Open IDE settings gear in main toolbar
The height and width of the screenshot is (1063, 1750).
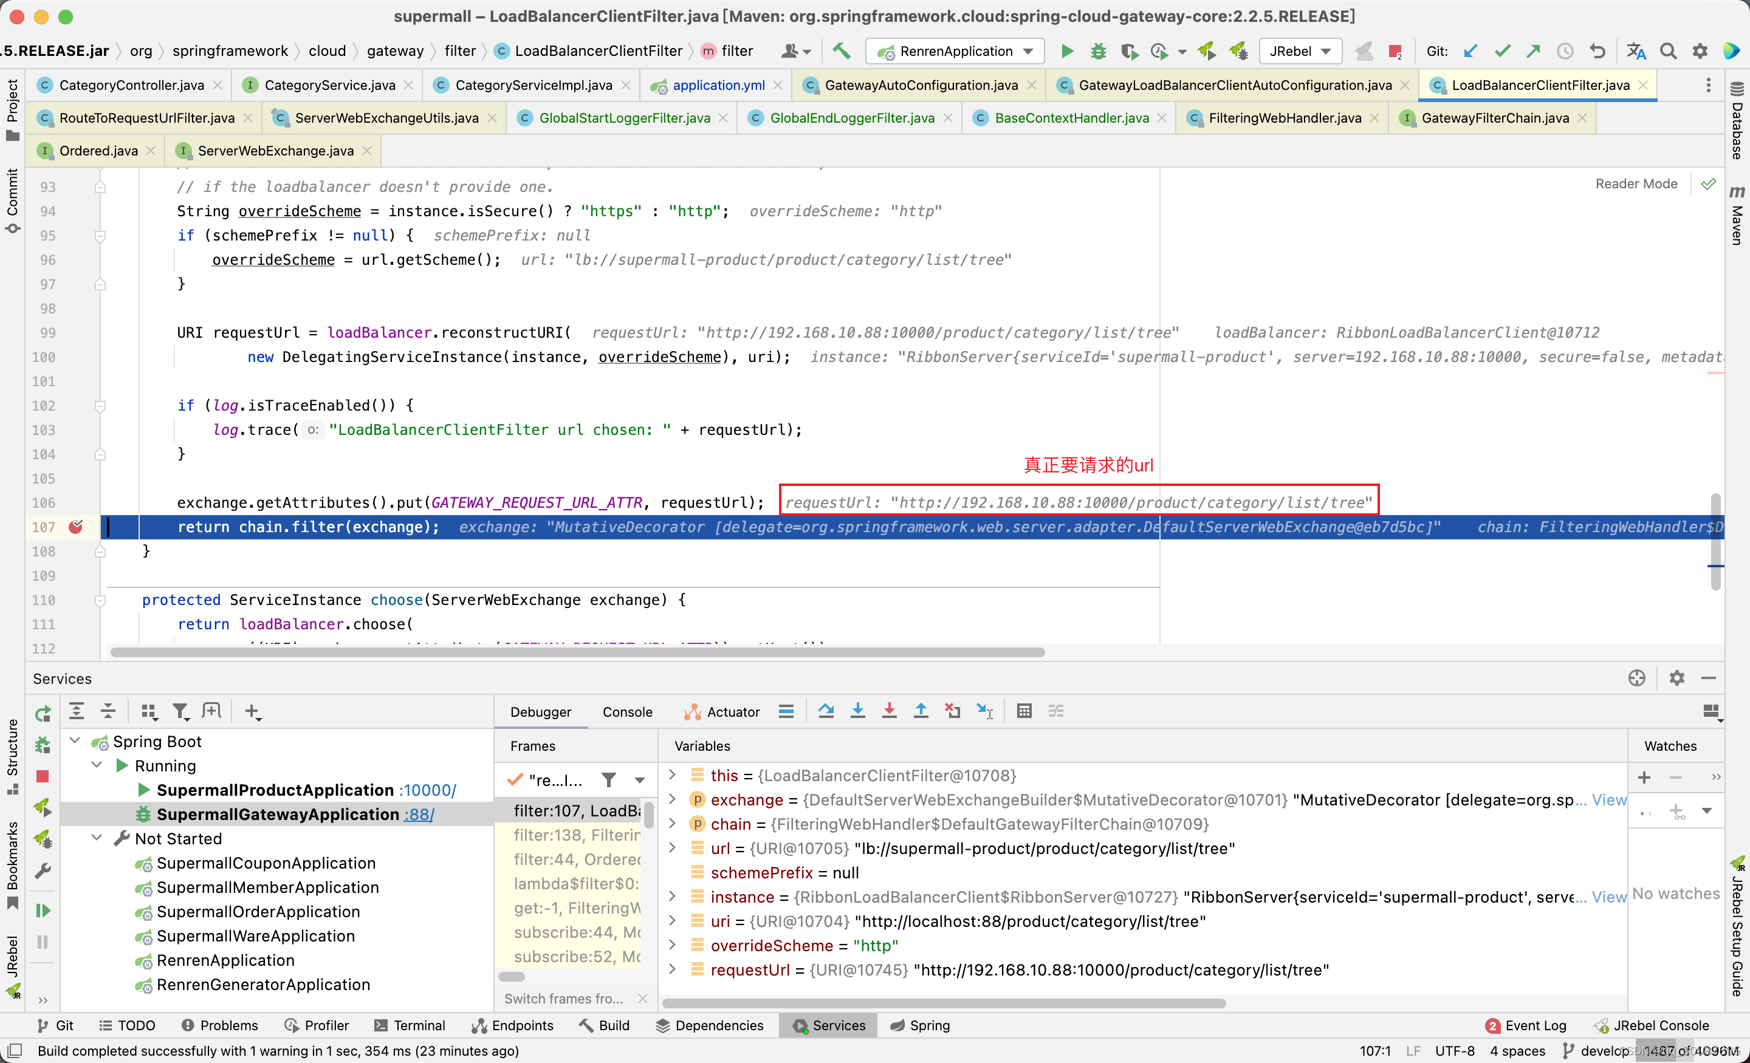point(1700,51)
